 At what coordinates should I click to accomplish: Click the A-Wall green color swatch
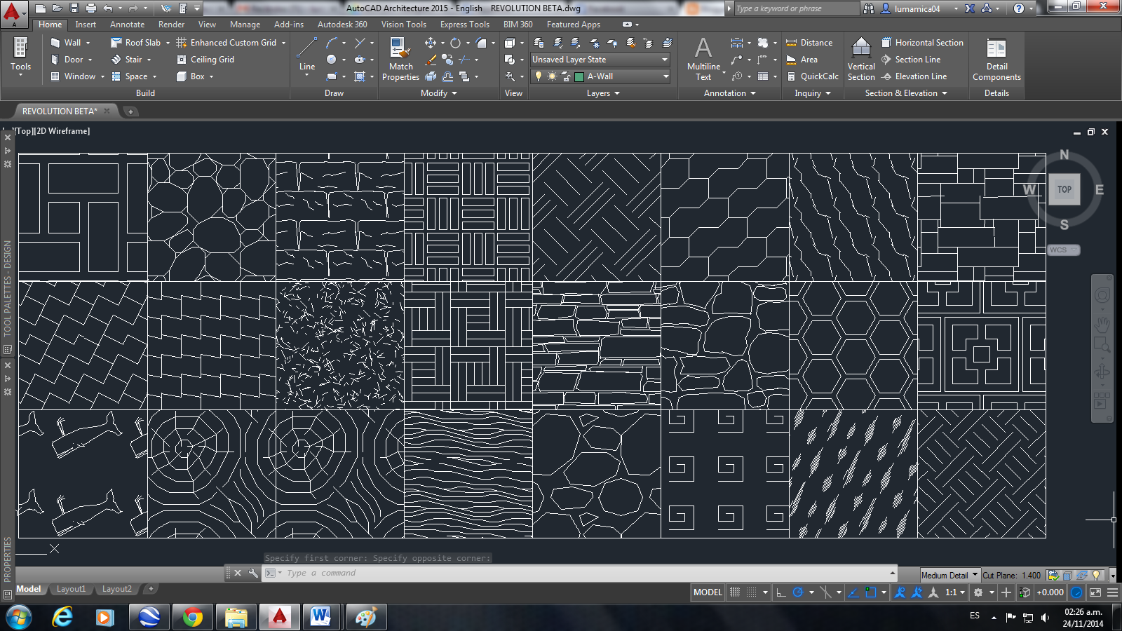pyautogui.click(x=579, y=77)
